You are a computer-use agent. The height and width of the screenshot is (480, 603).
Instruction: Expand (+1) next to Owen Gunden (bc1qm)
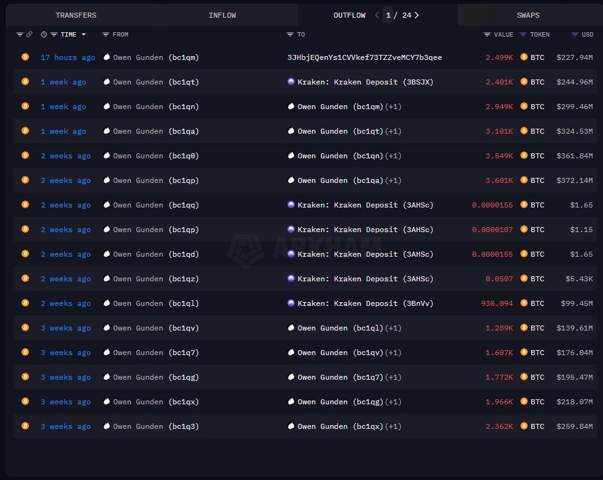tap(393, 107)
